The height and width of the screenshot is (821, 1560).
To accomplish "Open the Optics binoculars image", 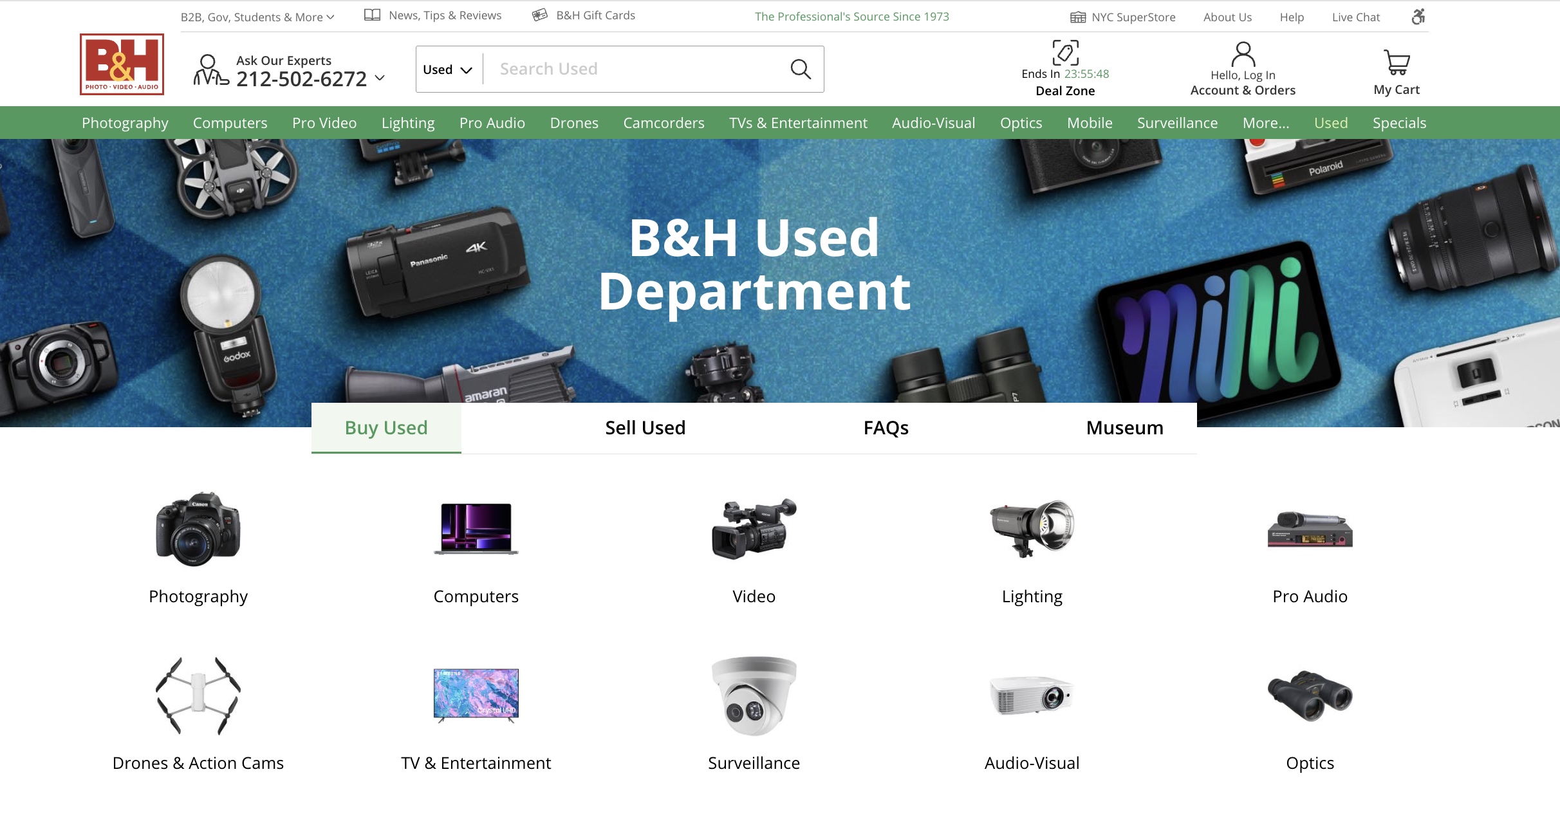I will (x=1310, y=696).
